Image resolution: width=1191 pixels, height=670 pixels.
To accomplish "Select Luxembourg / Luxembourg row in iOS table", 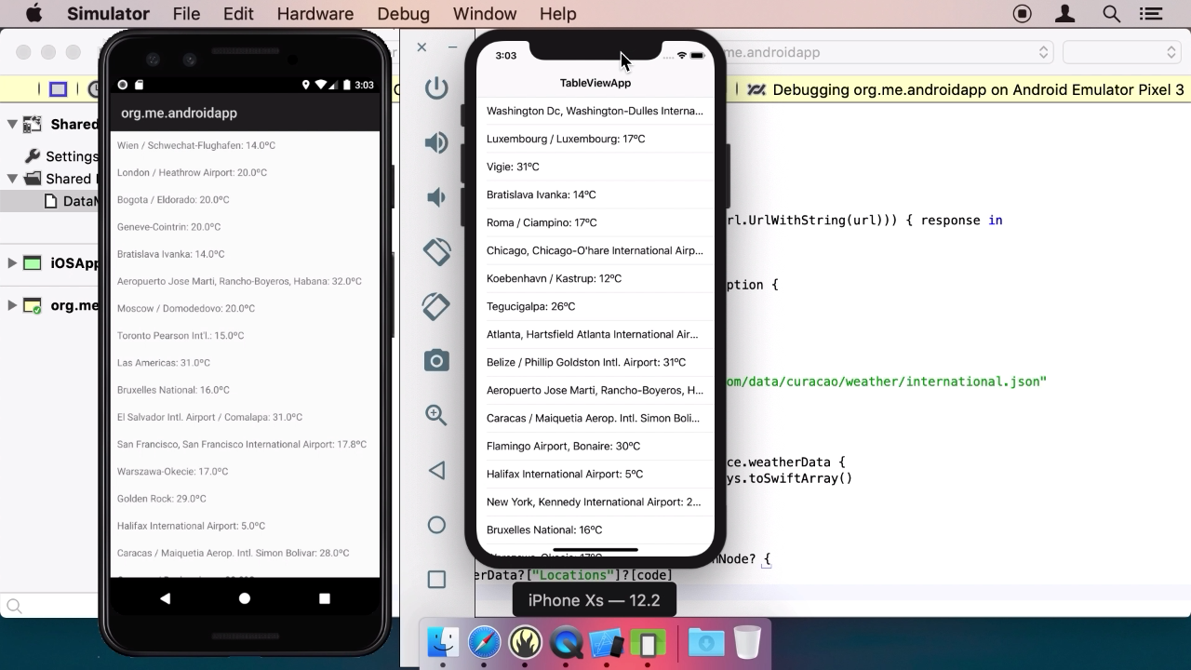I will coord(595,139).
